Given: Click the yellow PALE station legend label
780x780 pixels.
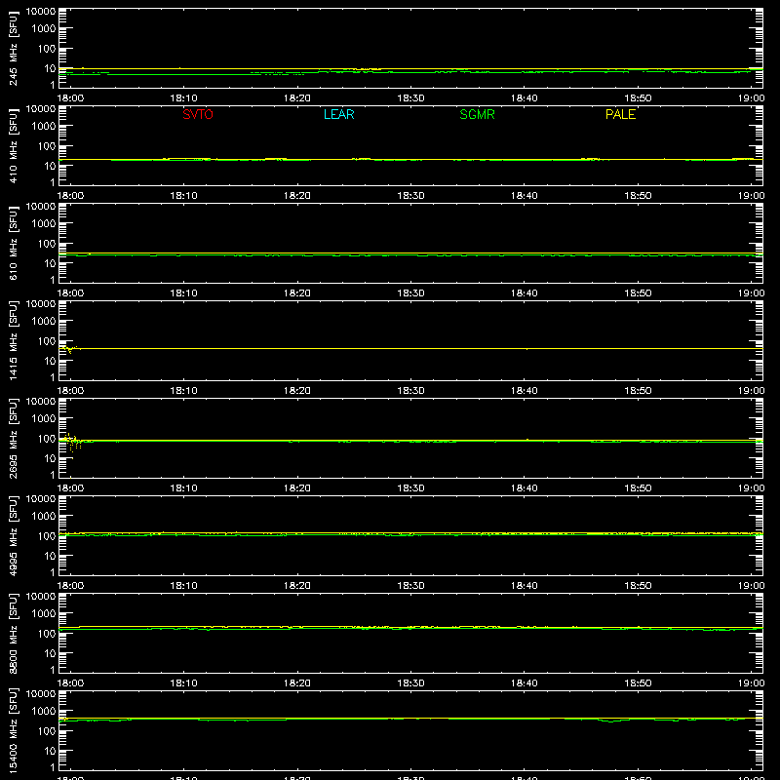Looking at the screenshot, I should click(x=620, y=114).
